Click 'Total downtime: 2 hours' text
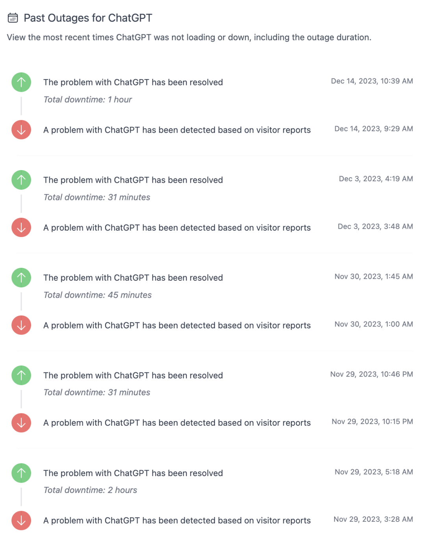Image resolution: width=425 pixels, height=541 pixels. (91, 490)
